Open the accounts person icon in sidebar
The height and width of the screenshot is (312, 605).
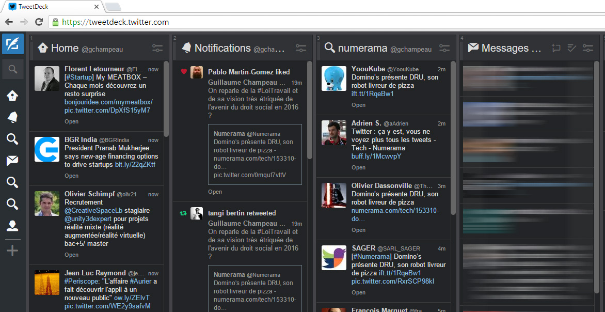(13, 226)
